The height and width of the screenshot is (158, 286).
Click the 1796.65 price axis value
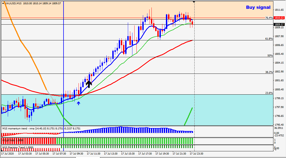(x=279, y=116)
